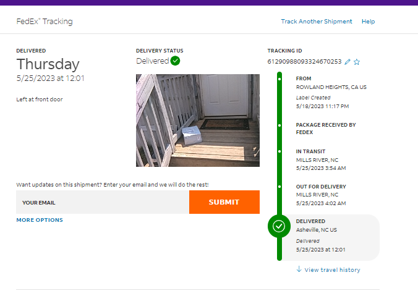Click the Rowland Heights, CA US origin text
Viewport: 418px width, 296px height.
point(331,87)
